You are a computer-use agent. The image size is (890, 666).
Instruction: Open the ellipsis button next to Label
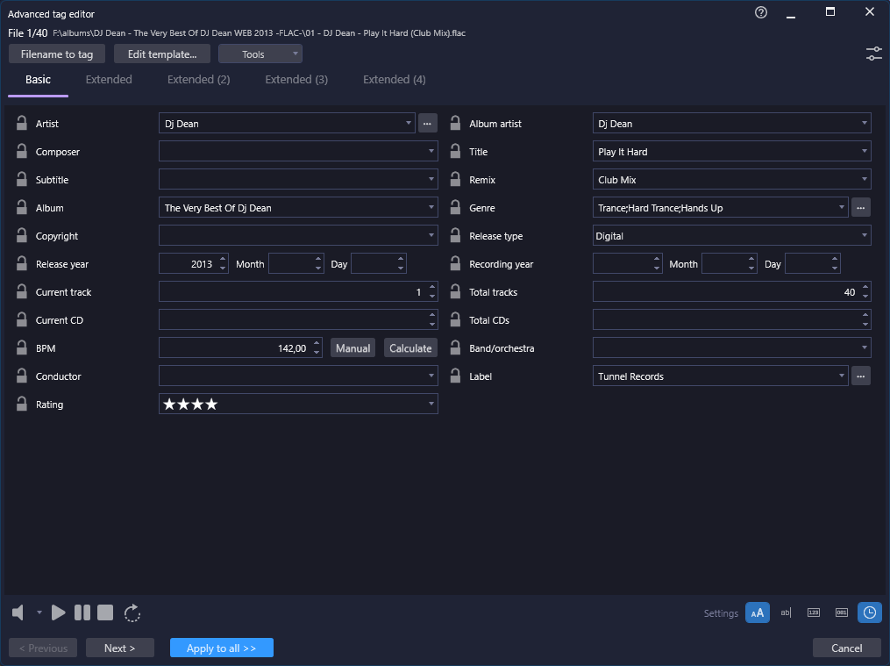pos(860,376)
